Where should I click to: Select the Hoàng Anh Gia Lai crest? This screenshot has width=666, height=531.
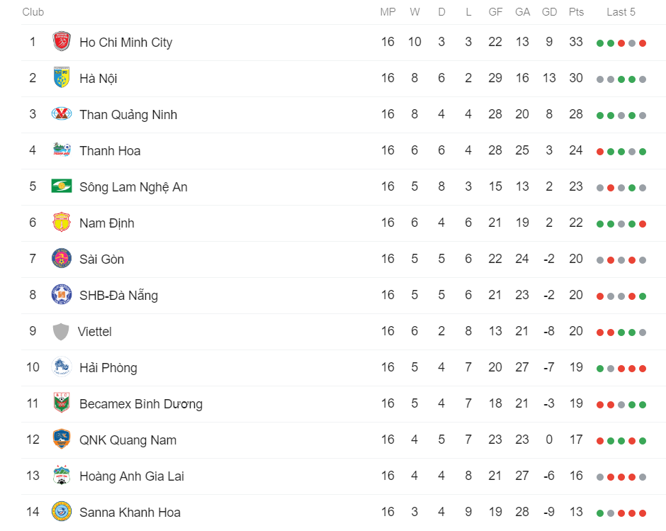[62, 475]
